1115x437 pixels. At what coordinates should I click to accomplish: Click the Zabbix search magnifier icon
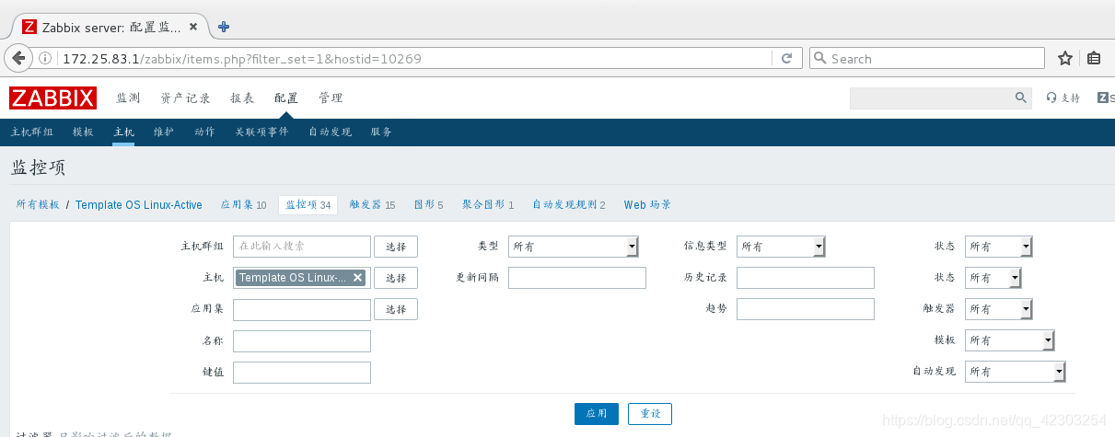(1021, 98)
